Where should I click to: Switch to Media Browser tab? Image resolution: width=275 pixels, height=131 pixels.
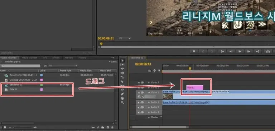tap(29, 57)
